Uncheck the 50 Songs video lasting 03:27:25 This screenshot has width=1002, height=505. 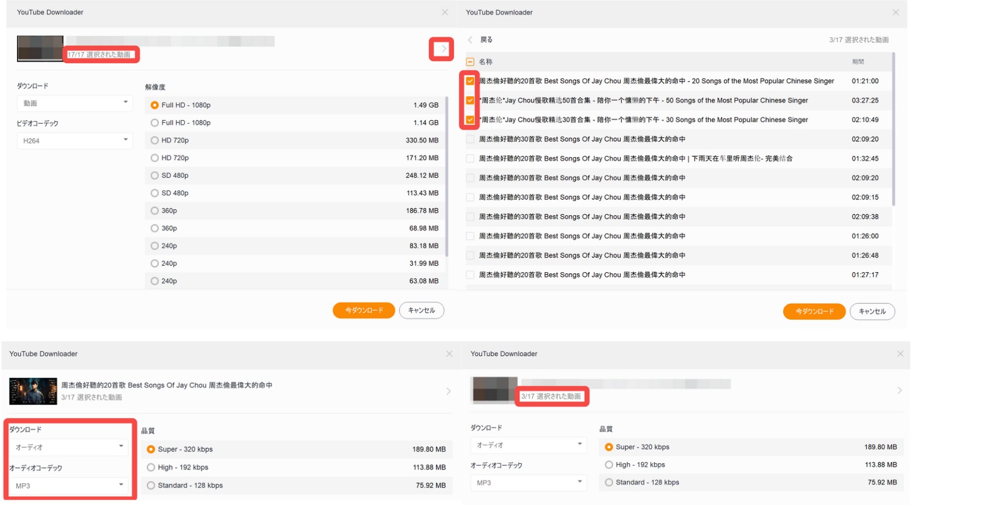[470, 100]
